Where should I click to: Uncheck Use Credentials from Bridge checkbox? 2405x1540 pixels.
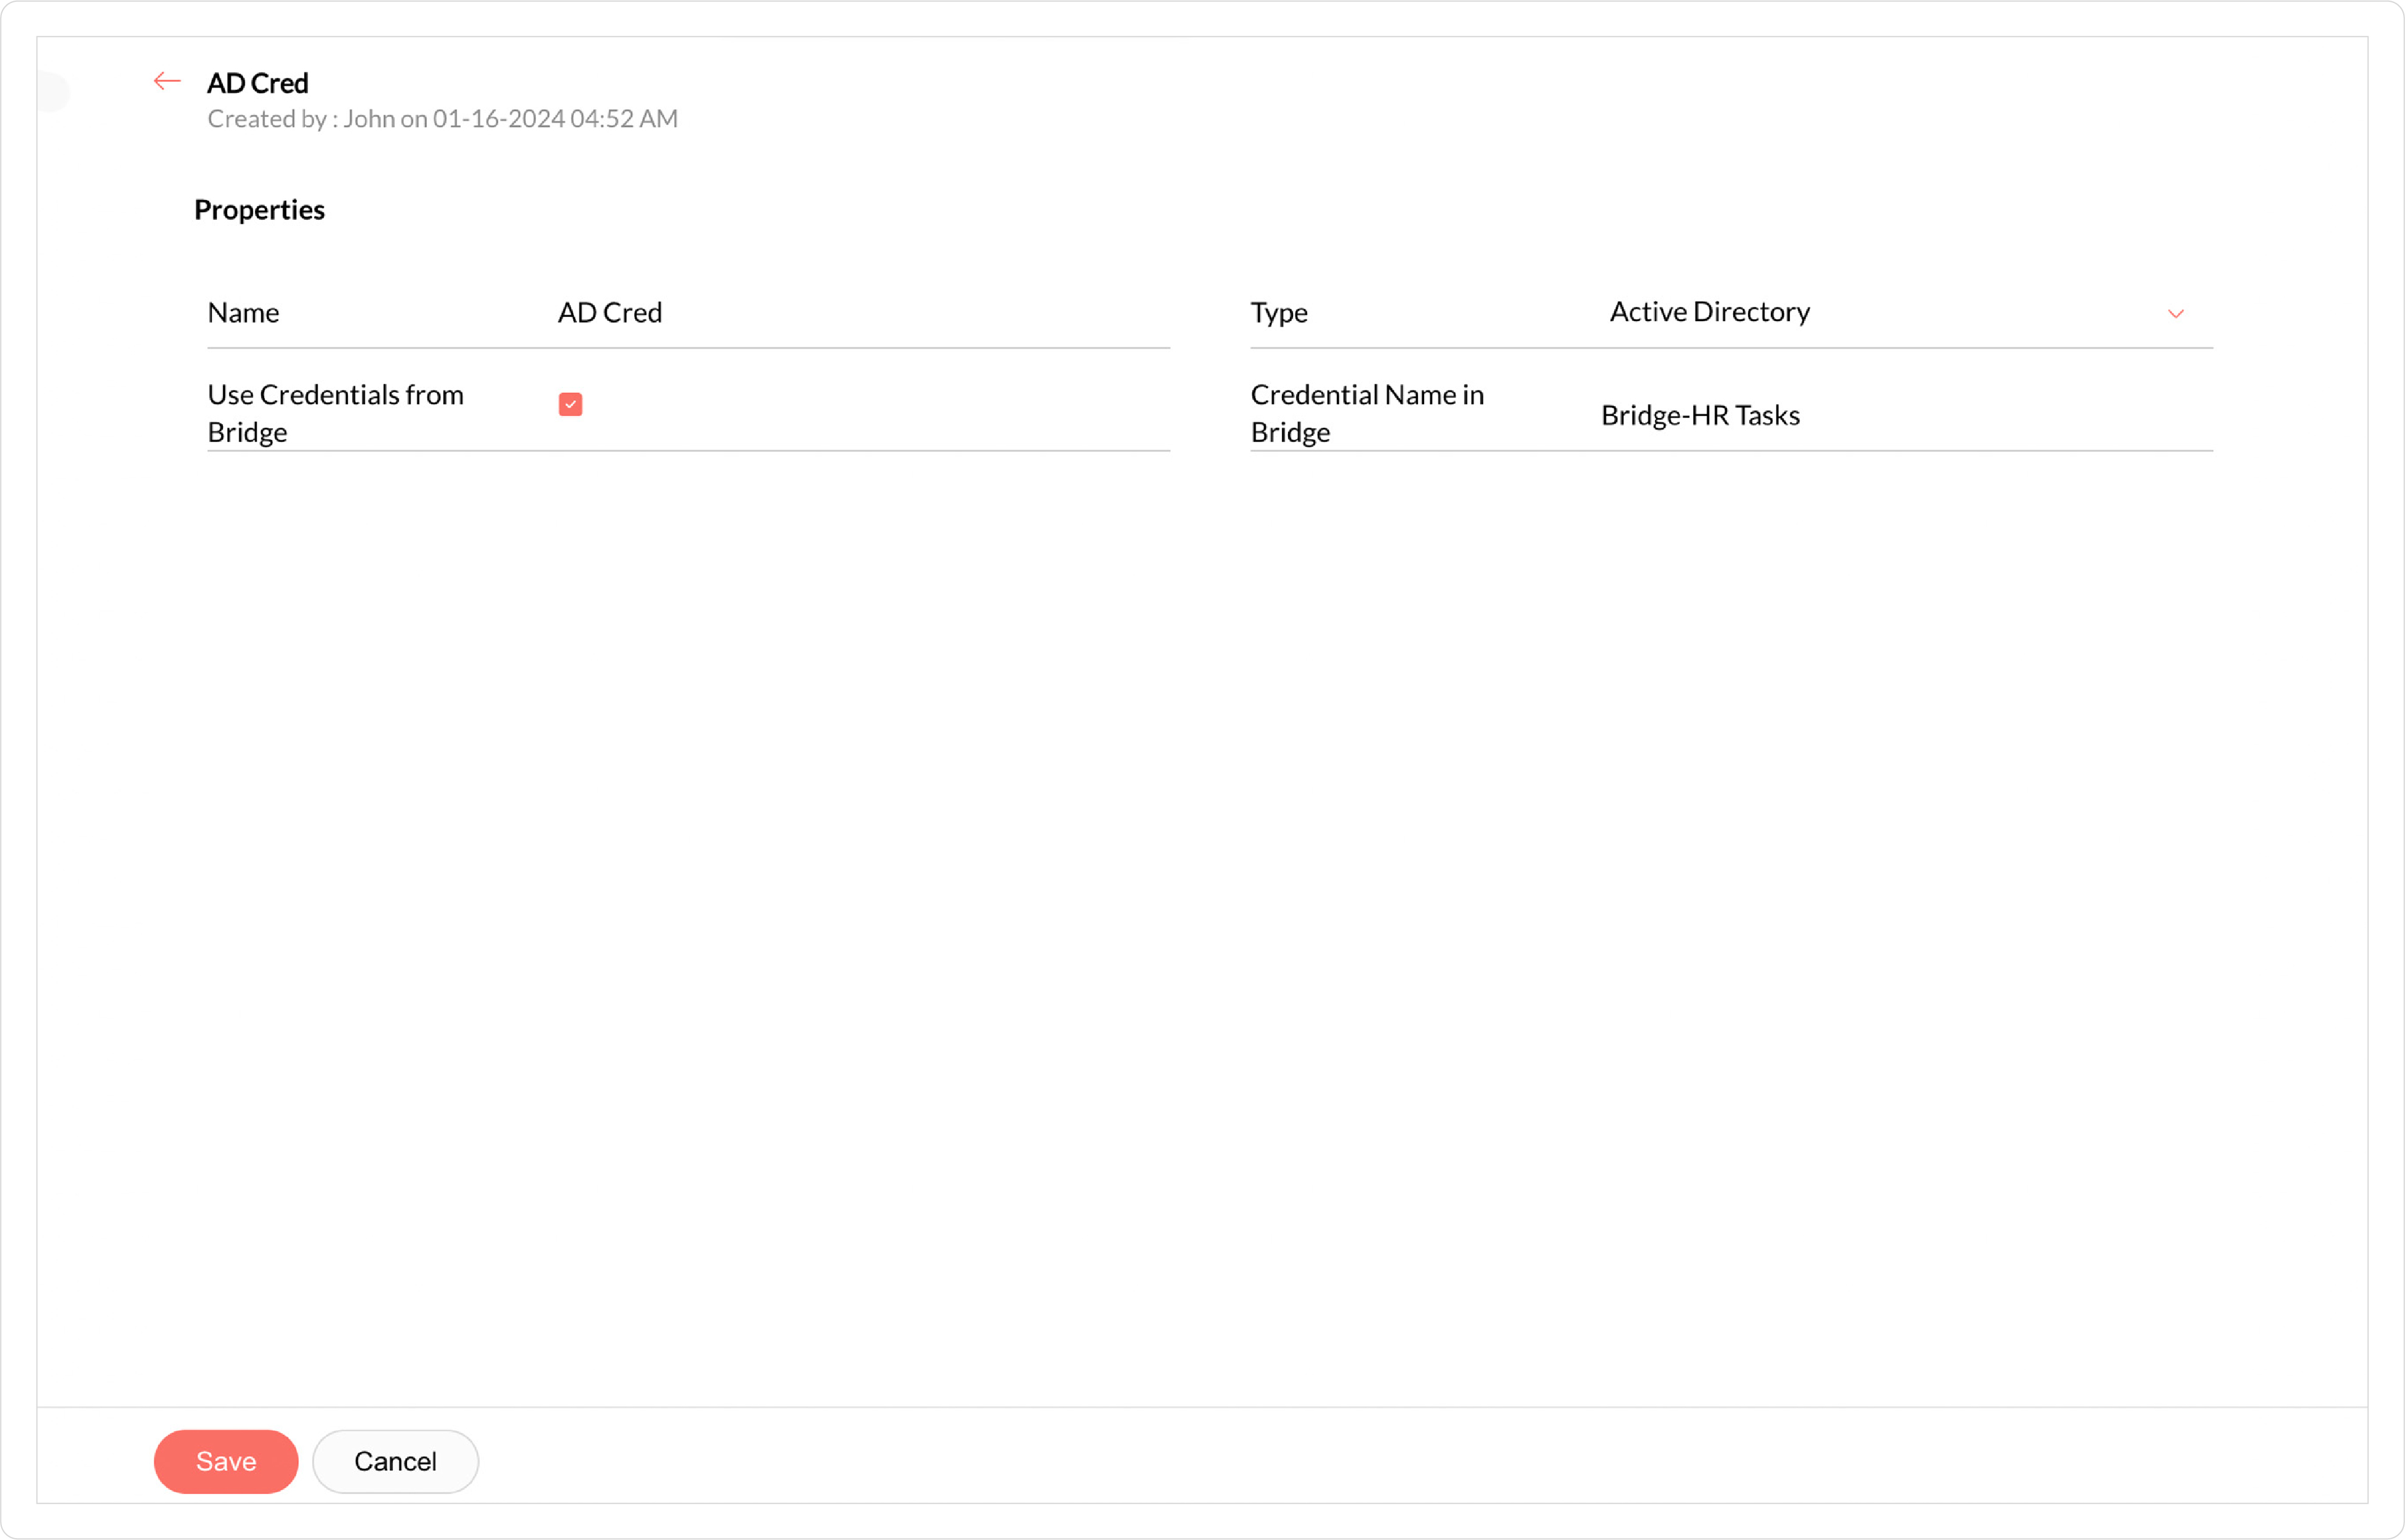pyautogui.click(x=570, y=404)
